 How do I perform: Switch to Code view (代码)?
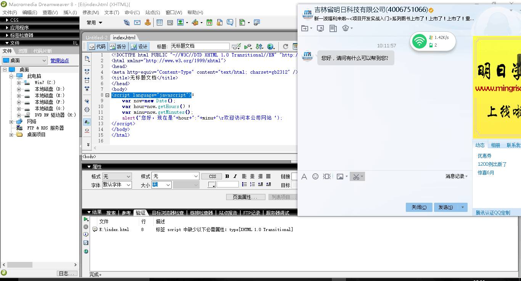click(97, 47)
